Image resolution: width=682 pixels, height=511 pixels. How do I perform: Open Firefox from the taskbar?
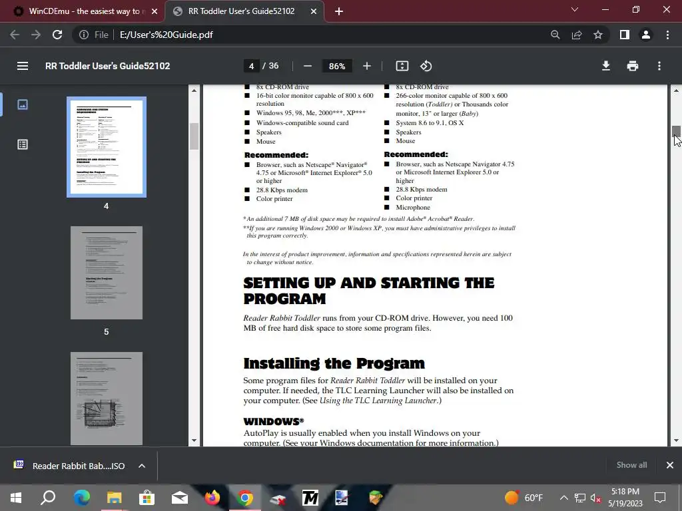(x=212, y=498)
